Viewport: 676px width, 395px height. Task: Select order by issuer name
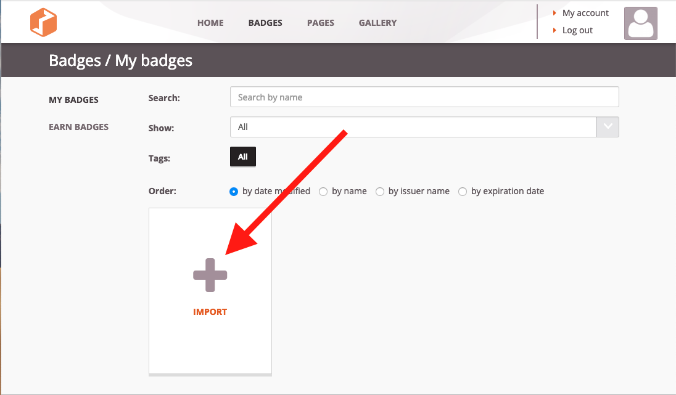point(380,191)
